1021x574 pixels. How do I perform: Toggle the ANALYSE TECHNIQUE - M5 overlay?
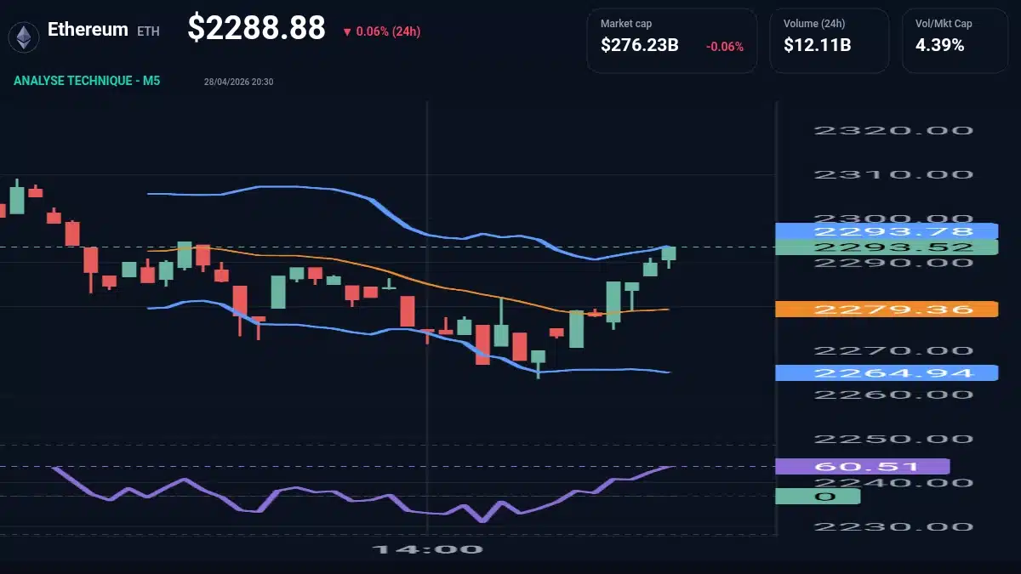pyautogui.click(x=85, y=80)
